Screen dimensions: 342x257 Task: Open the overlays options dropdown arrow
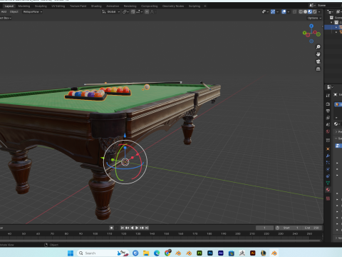click(289, 11)
